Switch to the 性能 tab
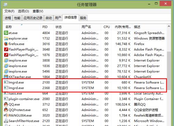The width and height of the screenshot is (174, 126). tap(17, 18)
